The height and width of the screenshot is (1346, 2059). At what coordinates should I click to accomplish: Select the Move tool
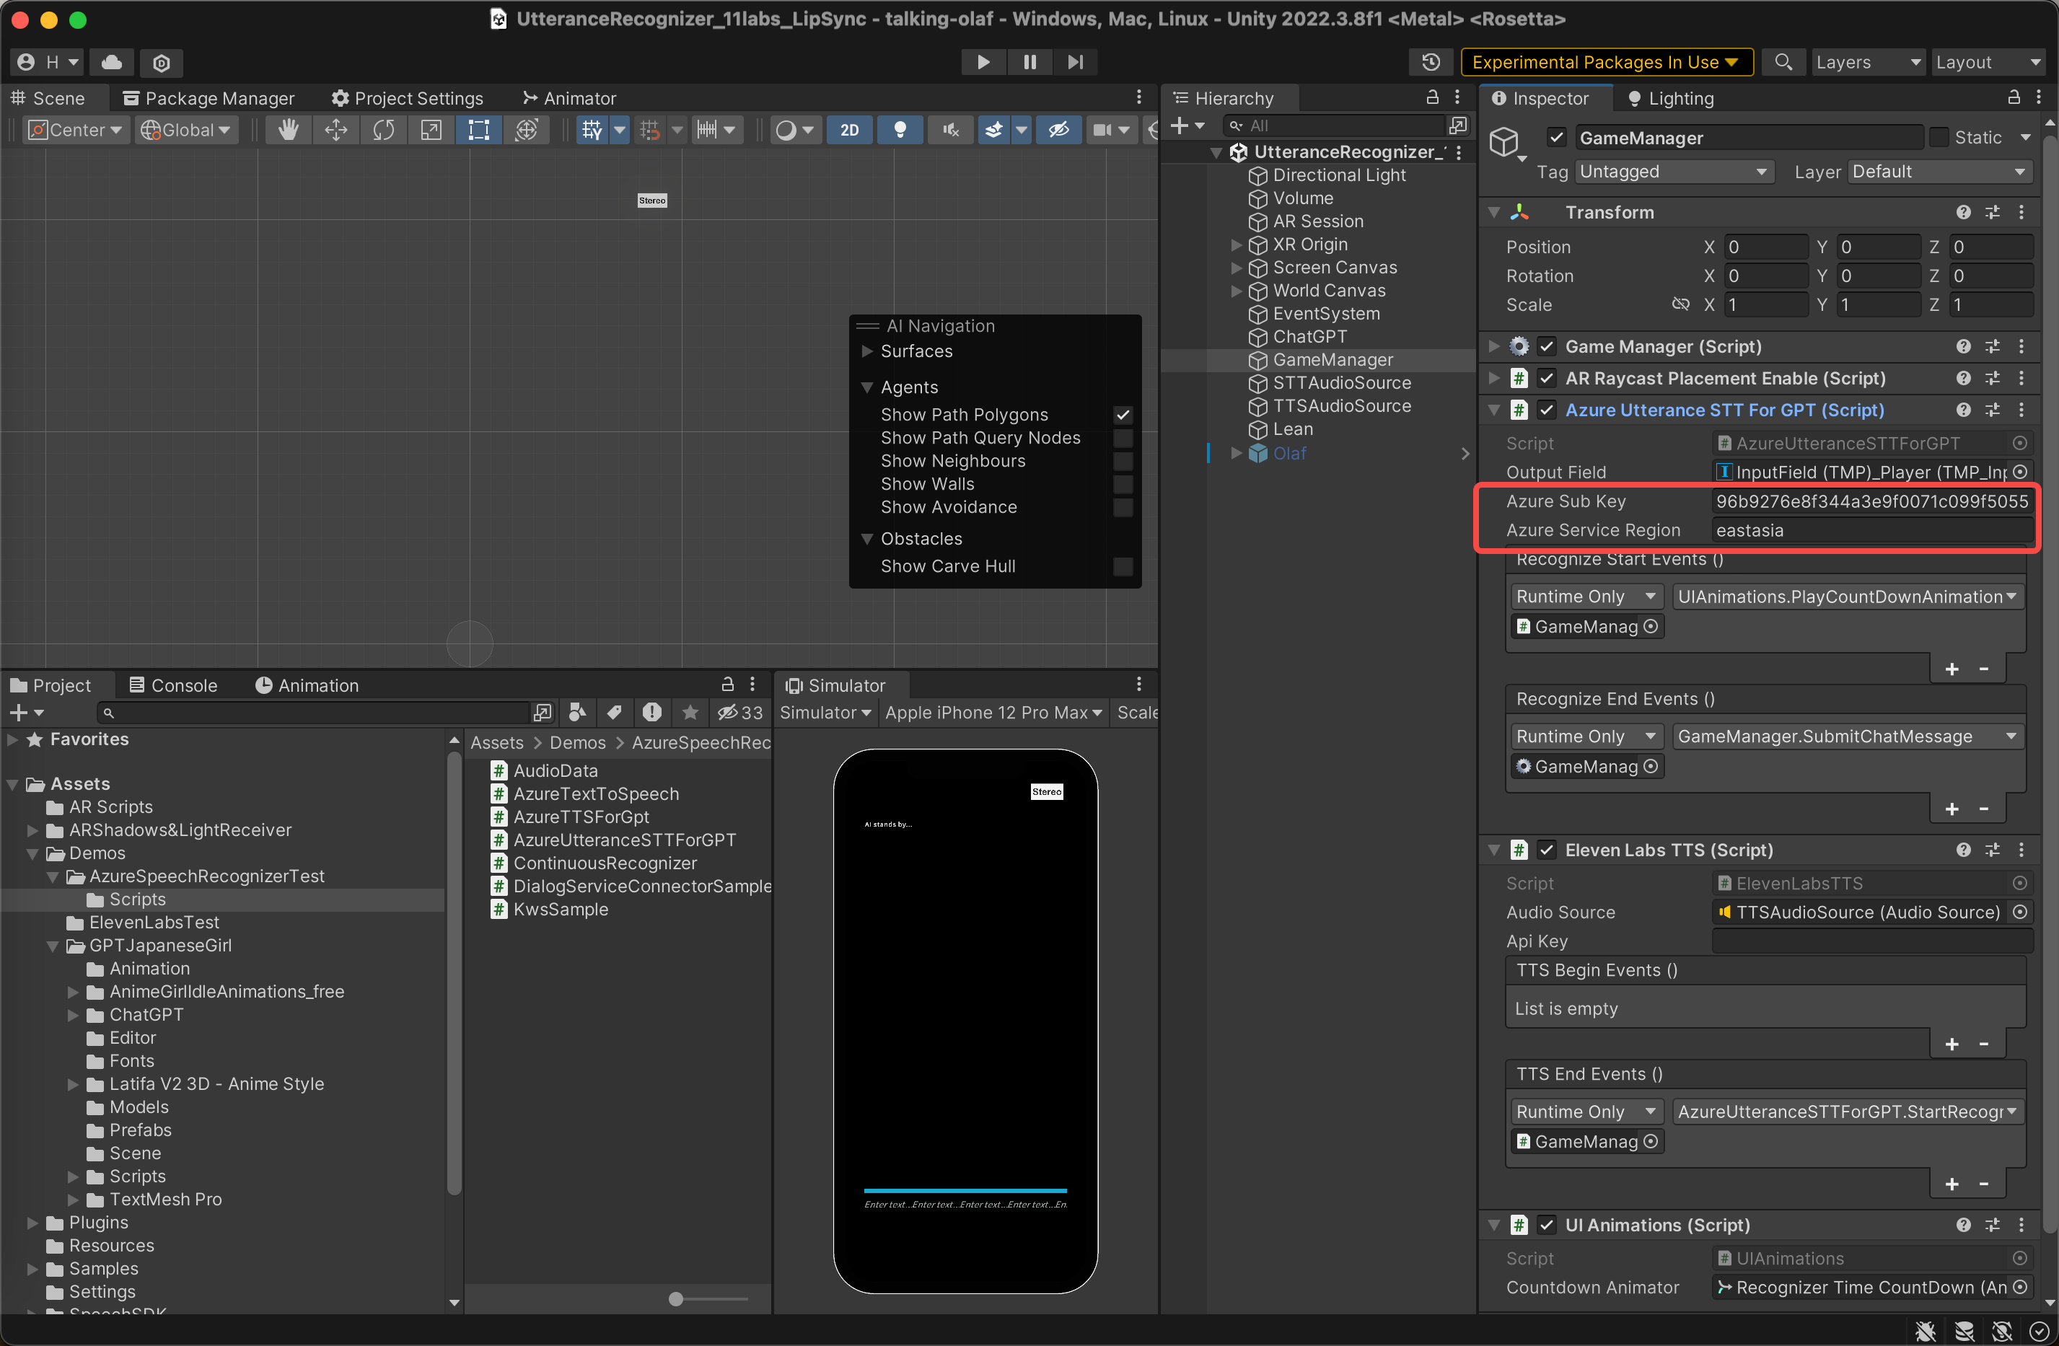[335, 130]
